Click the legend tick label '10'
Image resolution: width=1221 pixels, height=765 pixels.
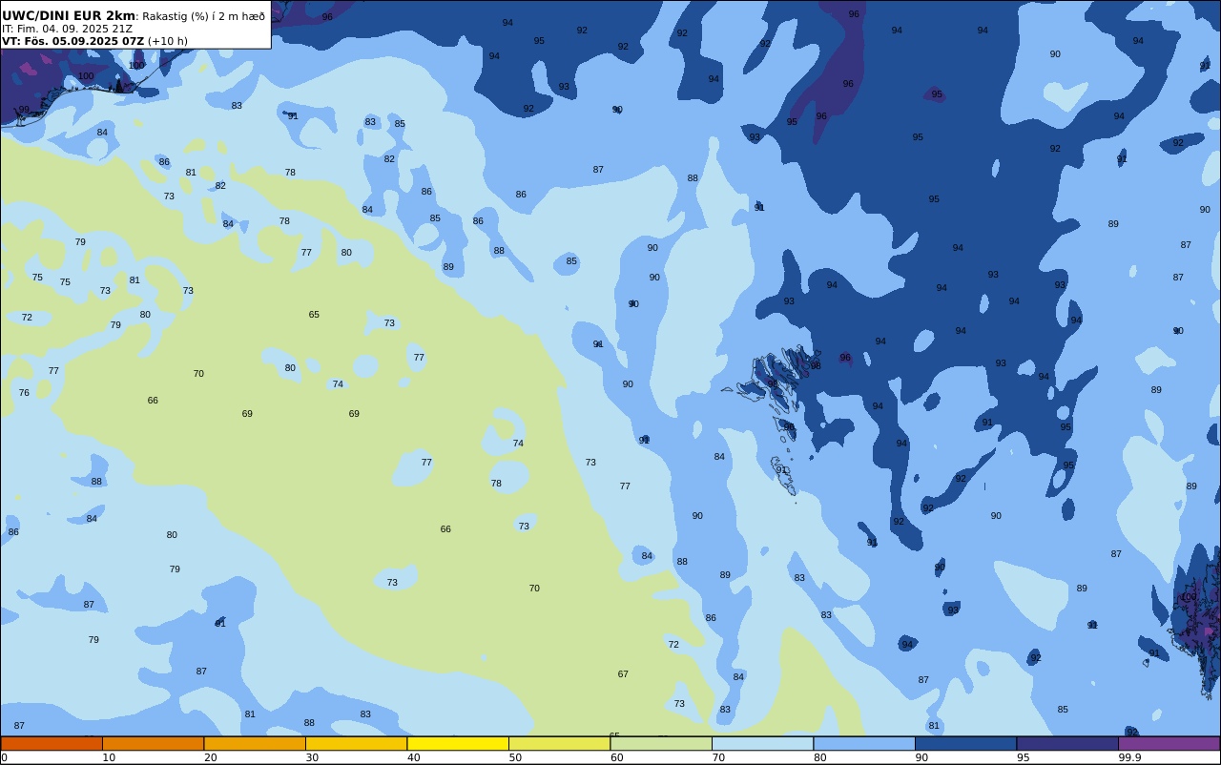pyautogui.click(x=109, y=757)
